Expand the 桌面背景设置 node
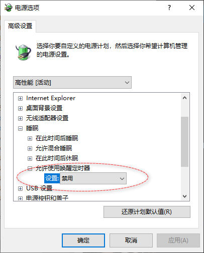Viewport: 204px width, 253px height. tap(20, 108)
